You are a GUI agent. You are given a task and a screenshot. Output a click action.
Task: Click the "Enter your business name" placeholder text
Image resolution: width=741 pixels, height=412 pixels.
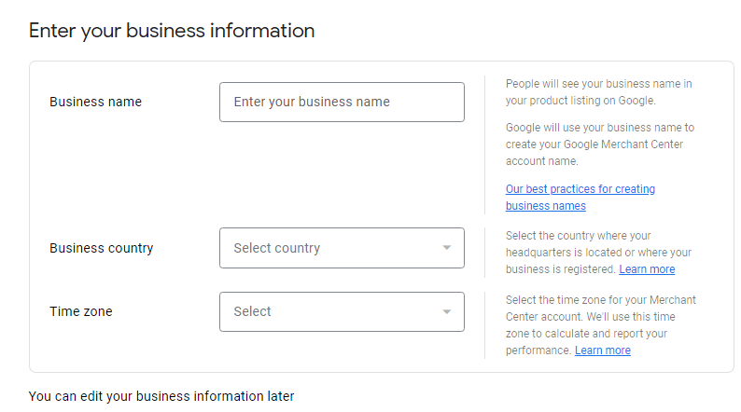click(x=312, y=102)
